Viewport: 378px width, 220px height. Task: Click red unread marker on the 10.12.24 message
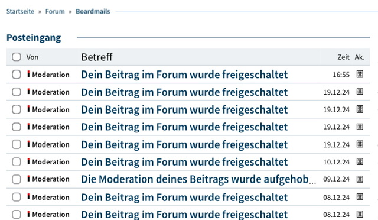click(28, 161)
